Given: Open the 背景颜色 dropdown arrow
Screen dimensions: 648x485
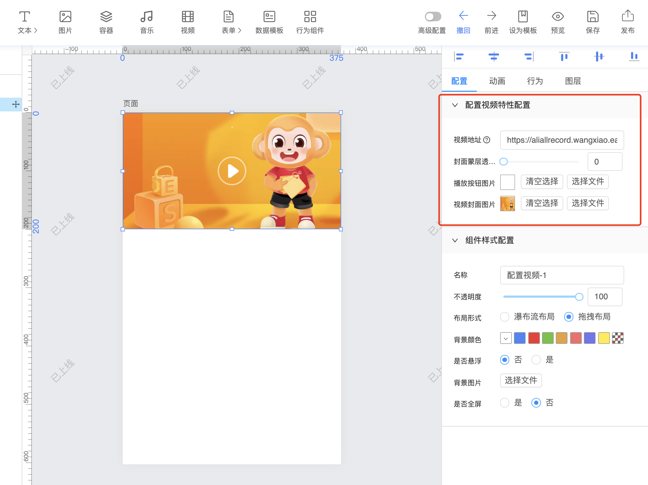Looking at the screenshot, I should (506, 338).
